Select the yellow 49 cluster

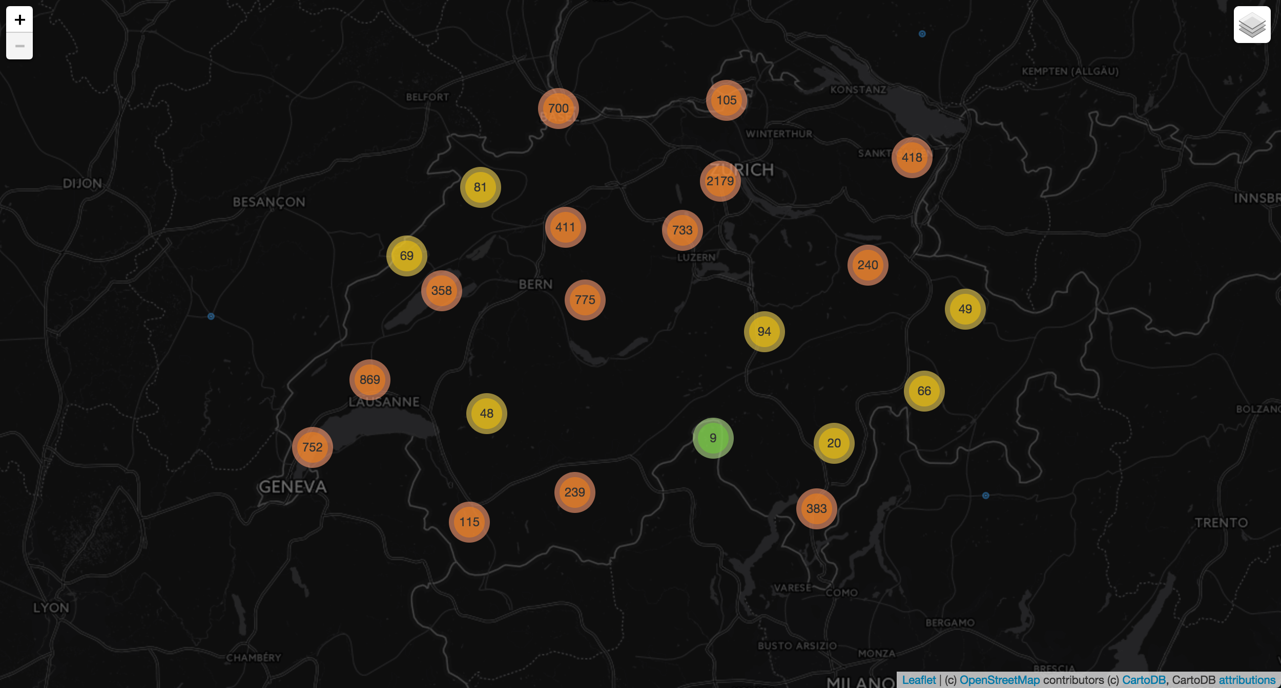(965, 309)
